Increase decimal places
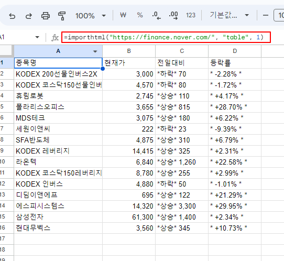 (x=173, y=16)
